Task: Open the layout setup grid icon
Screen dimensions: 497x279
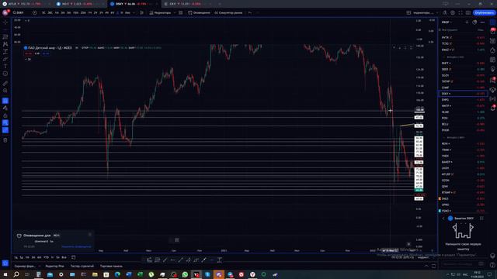Action: [x=408, y=12]
